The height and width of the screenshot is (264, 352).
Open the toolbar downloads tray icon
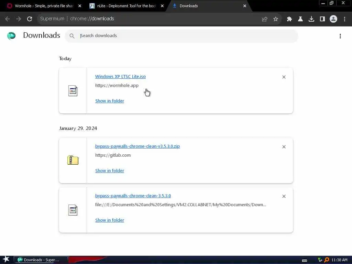click(311, 19)
